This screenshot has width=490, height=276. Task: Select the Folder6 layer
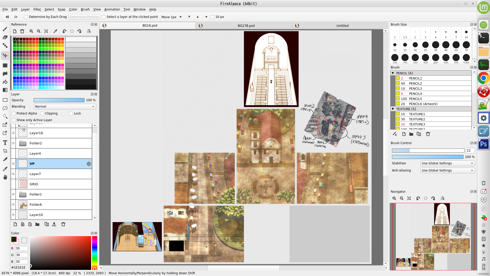point(54,204)
